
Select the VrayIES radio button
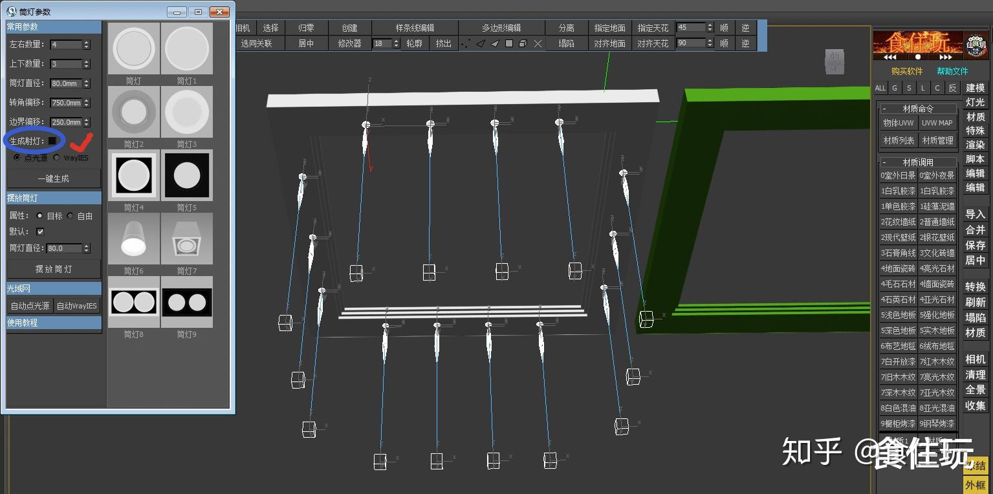point(56,157)
